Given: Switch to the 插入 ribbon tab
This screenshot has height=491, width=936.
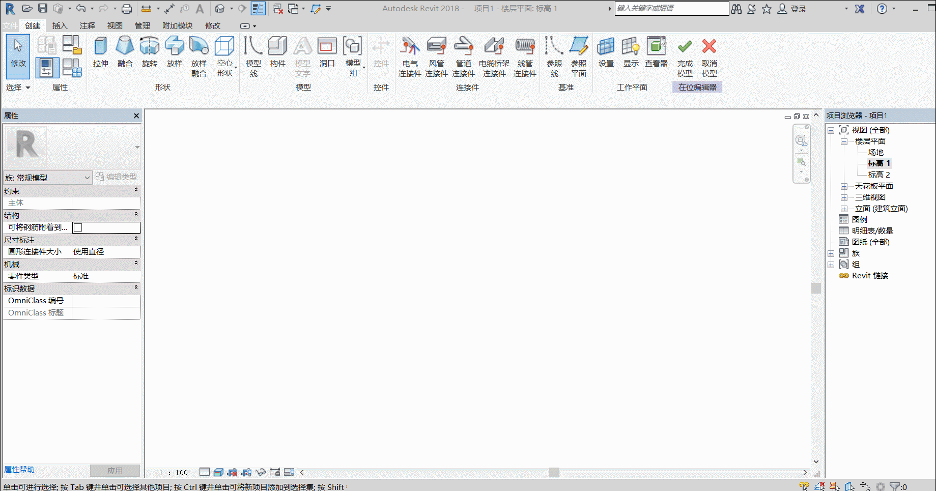Looking at the screenshot, I should 60,26.
